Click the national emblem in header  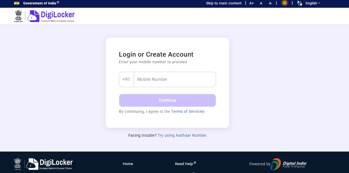(18, 16)
